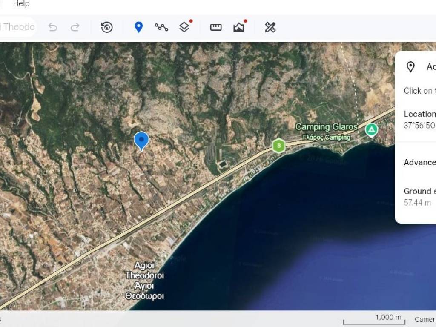Open the Help menu

click(x=21, y=4)
